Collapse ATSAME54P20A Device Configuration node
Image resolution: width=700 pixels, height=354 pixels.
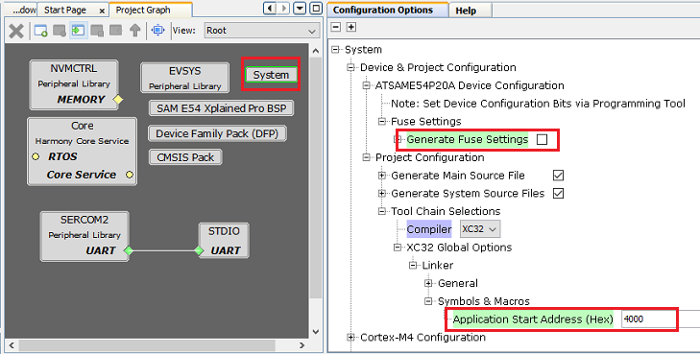[x=366, y=85]
